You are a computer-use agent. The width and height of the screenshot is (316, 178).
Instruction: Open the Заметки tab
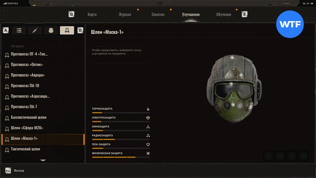(x=158, y=15)
